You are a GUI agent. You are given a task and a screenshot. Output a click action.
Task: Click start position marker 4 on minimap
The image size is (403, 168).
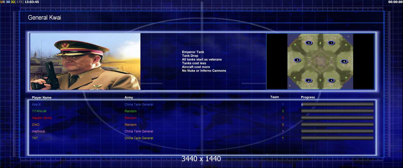(331, 80)
